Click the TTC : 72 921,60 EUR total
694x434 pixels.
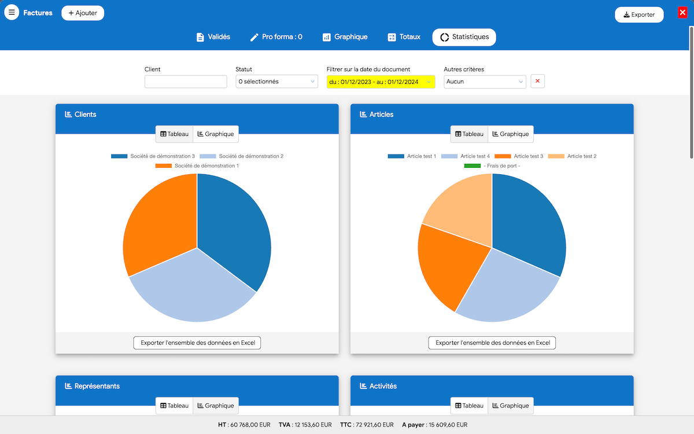point(367,425)
